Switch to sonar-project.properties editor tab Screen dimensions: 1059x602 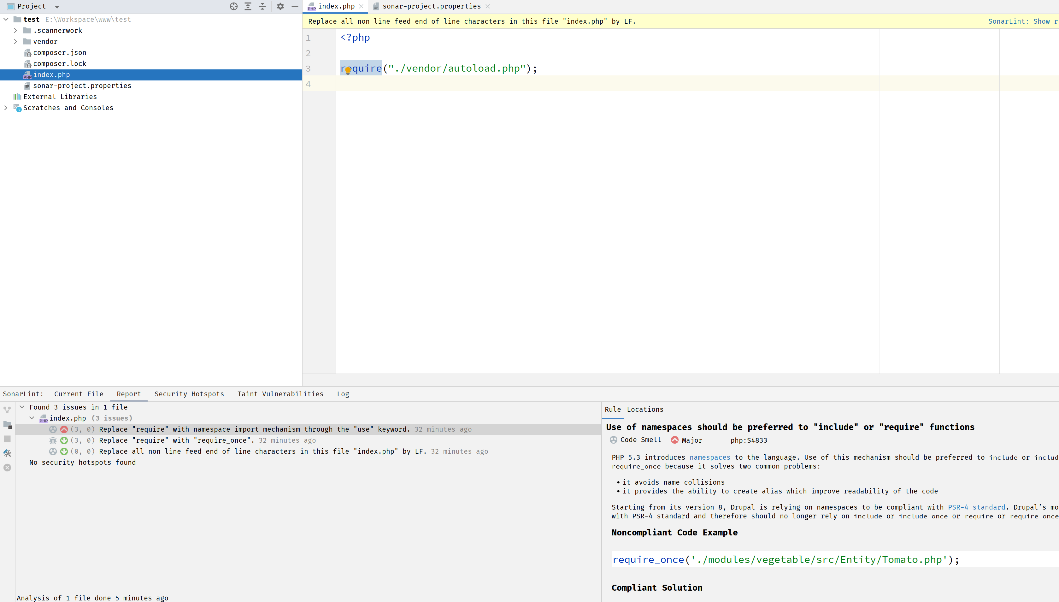431,6
